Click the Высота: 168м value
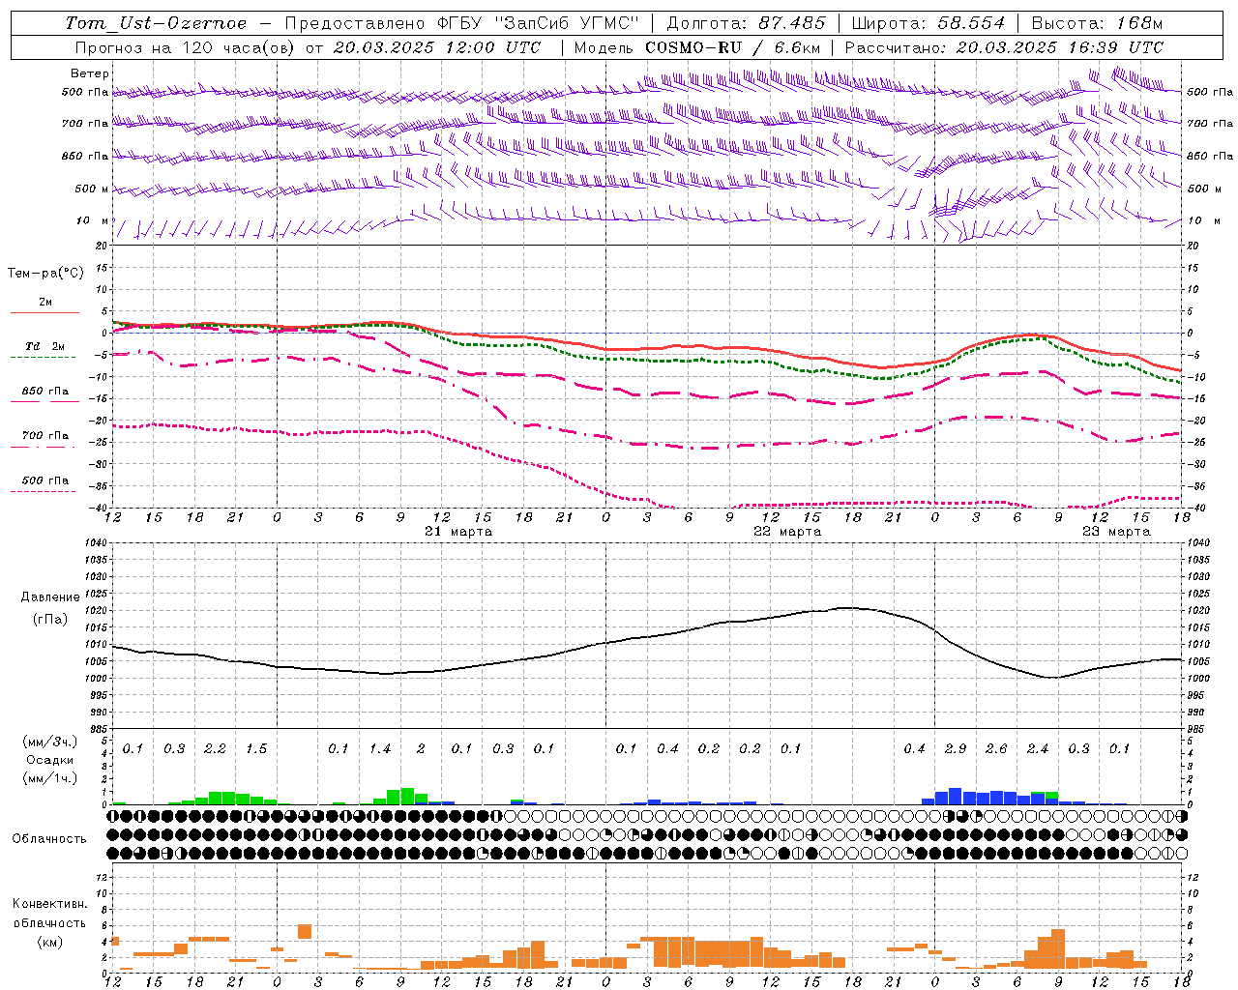The height and width of the screenshot is (990, 1238). [x=1097, y=23]
